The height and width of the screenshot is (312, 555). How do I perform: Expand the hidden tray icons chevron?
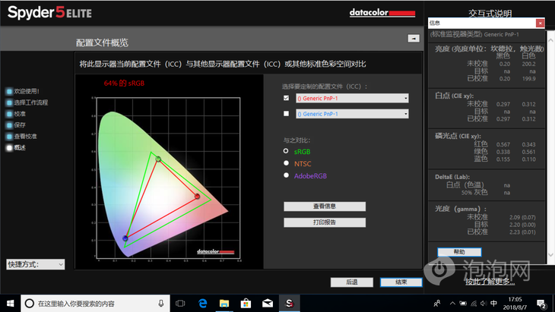point(452,303)
